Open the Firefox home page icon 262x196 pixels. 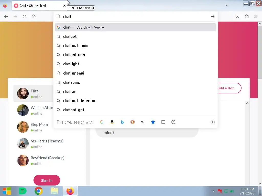34,17
